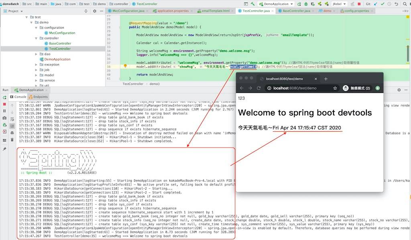Switch to application.properties editor tab
This screenshot has height=240, width=411.
click(x=173, y=11)
